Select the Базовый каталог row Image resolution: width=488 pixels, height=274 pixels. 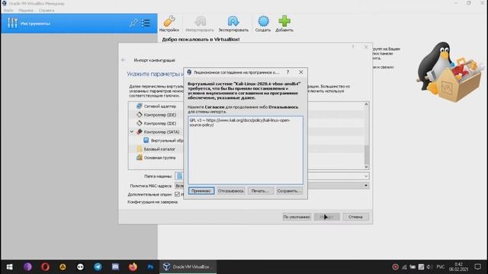point(159,149)
